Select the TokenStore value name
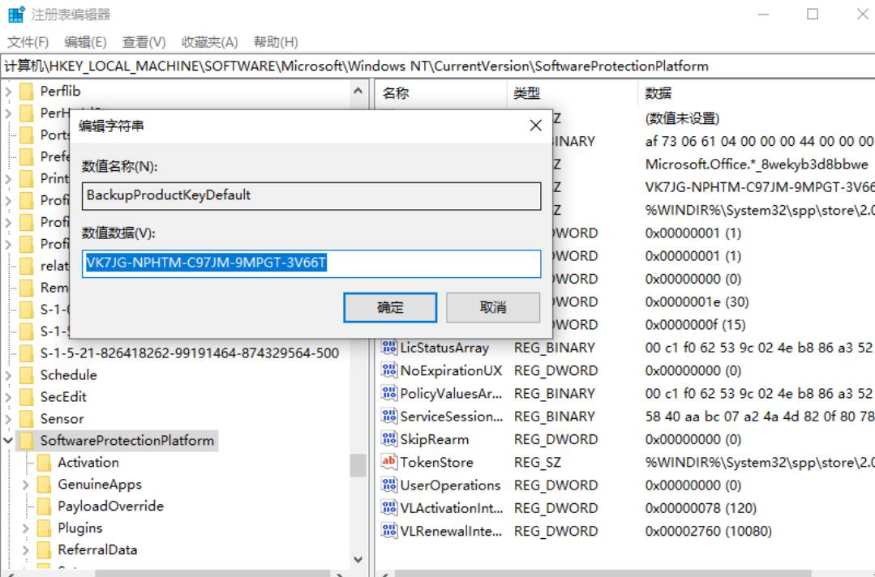Viewport: 875px width, 577px height. pos(436,462)
